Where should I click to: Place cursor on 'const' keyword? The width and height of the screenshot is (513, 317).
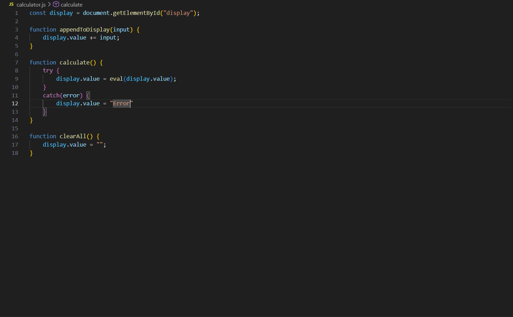[x=38, y=13]
